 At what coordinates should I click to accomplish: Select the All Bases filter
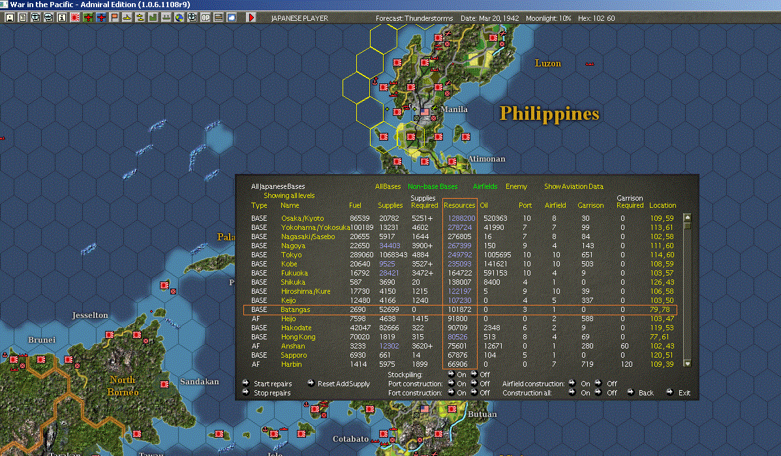click(388, 186)
